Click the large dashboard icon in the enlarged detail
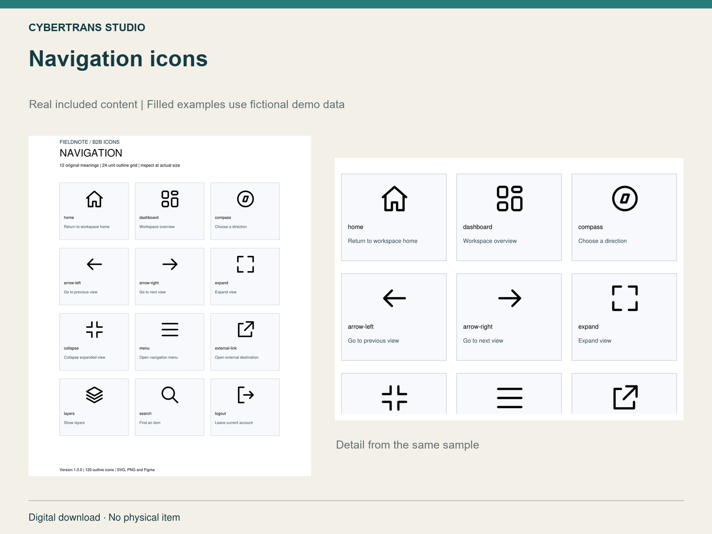 point(510,198)
